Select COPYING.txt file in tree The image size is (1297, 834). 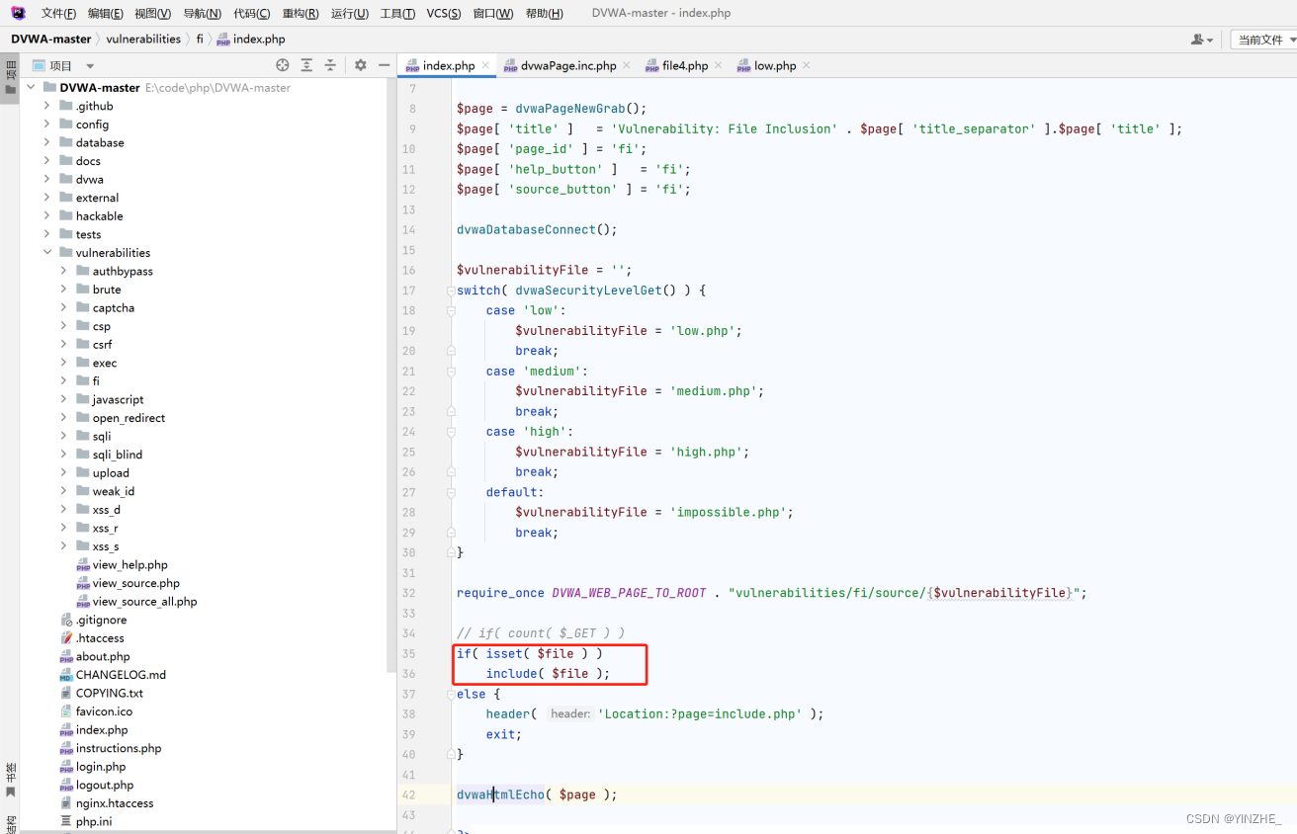pos(102,693)
